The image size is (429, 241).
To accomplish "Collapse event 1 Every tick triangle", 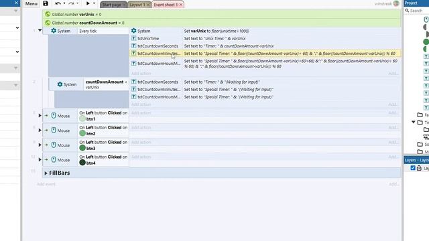I will click(40, 30).
